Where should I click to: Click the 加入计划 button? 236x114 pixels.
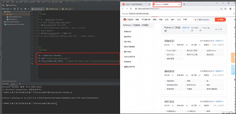click(219, 29)
